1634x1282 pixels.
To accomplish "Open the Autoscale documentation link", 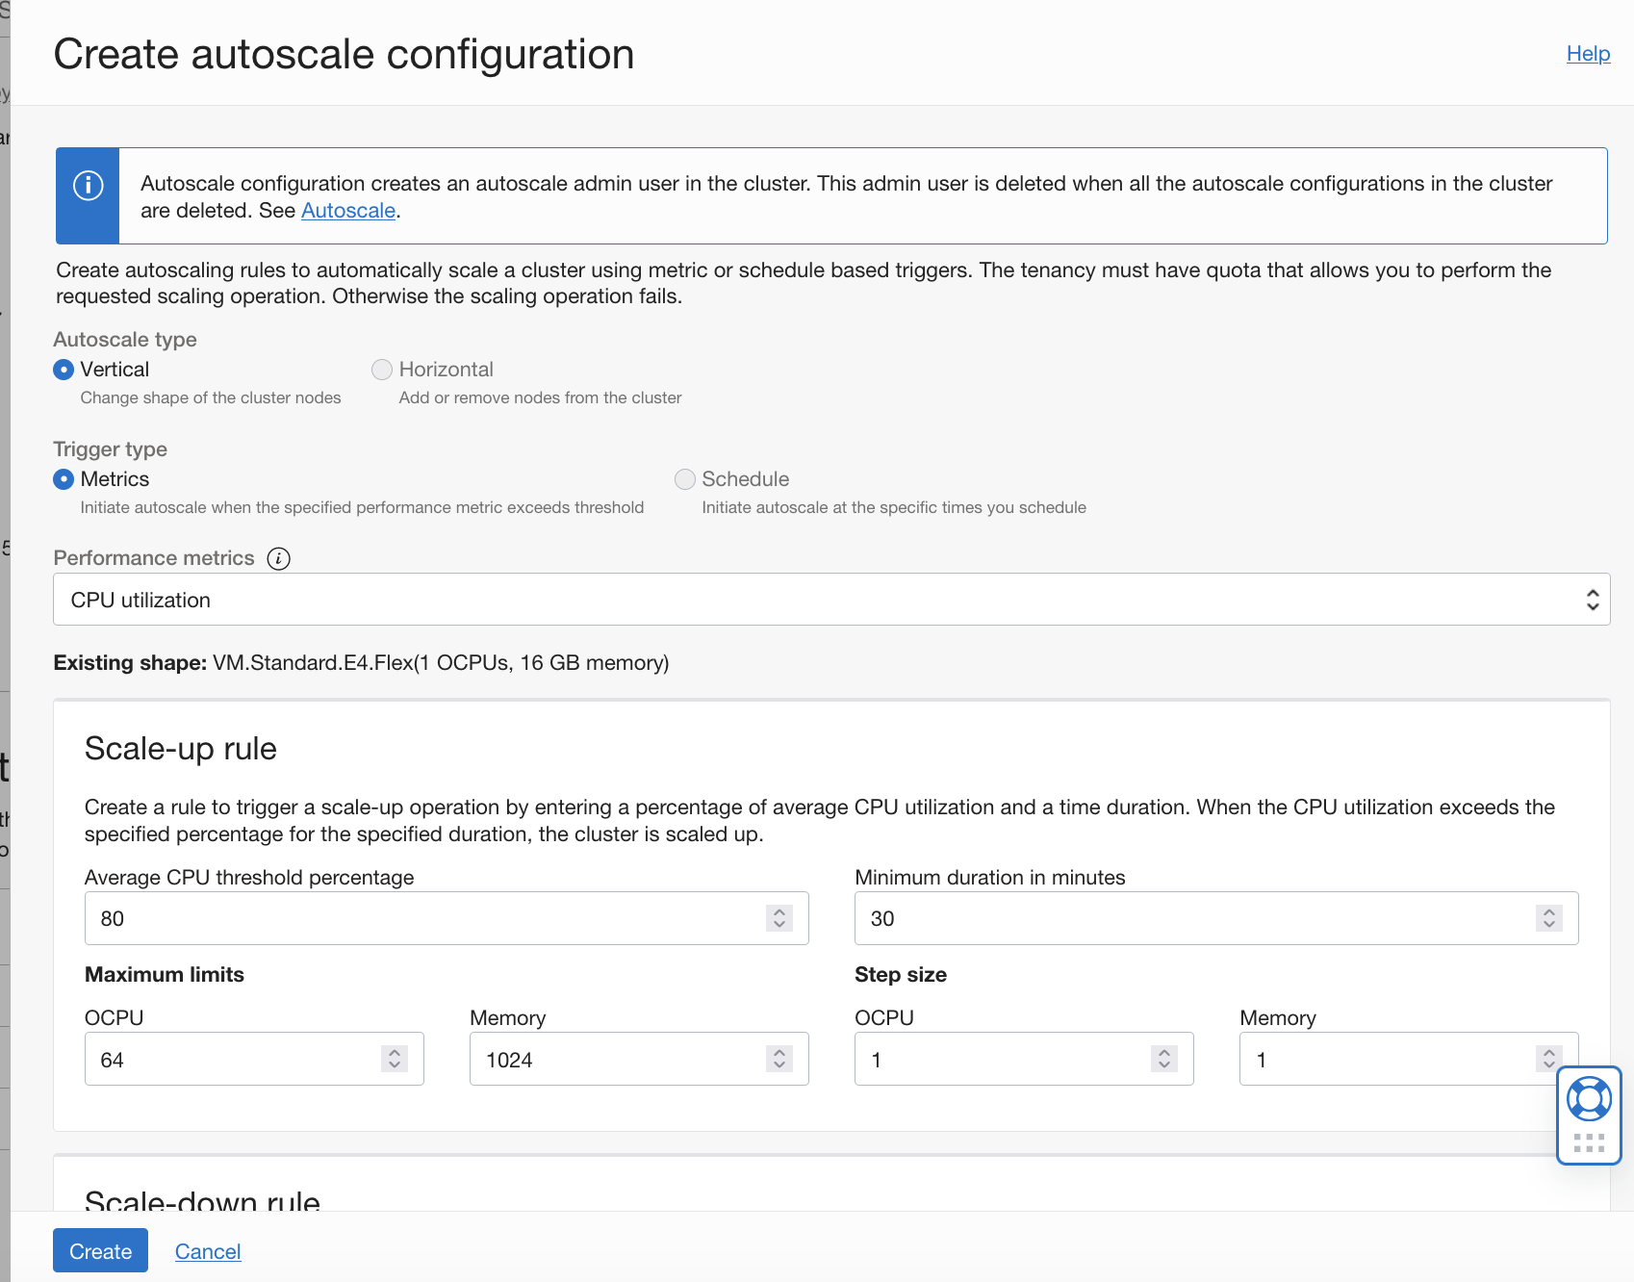I will click(347, 210).
